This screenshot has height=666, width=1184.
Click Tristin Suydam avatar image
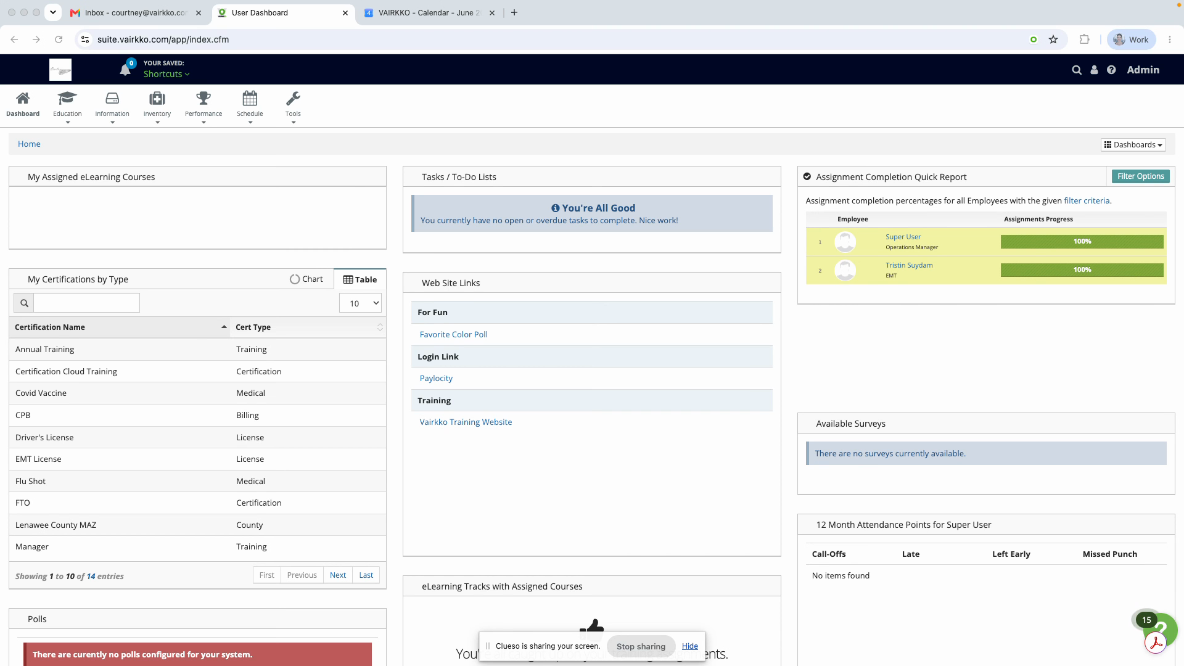click(x=845, y=270)
